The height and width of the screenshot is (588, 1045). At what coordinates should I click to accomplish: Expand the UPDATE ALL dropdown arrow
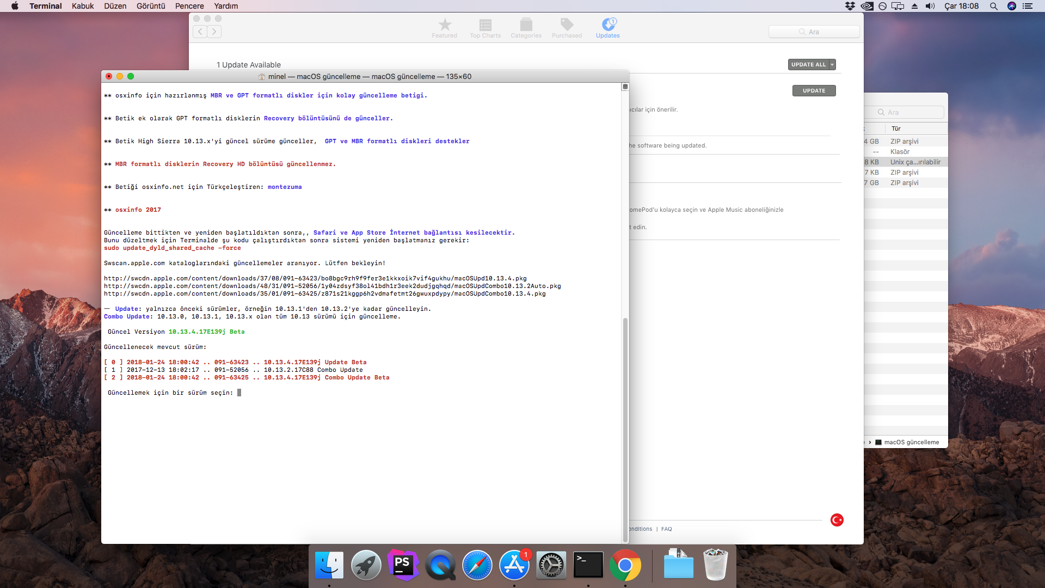click(832, 65)
